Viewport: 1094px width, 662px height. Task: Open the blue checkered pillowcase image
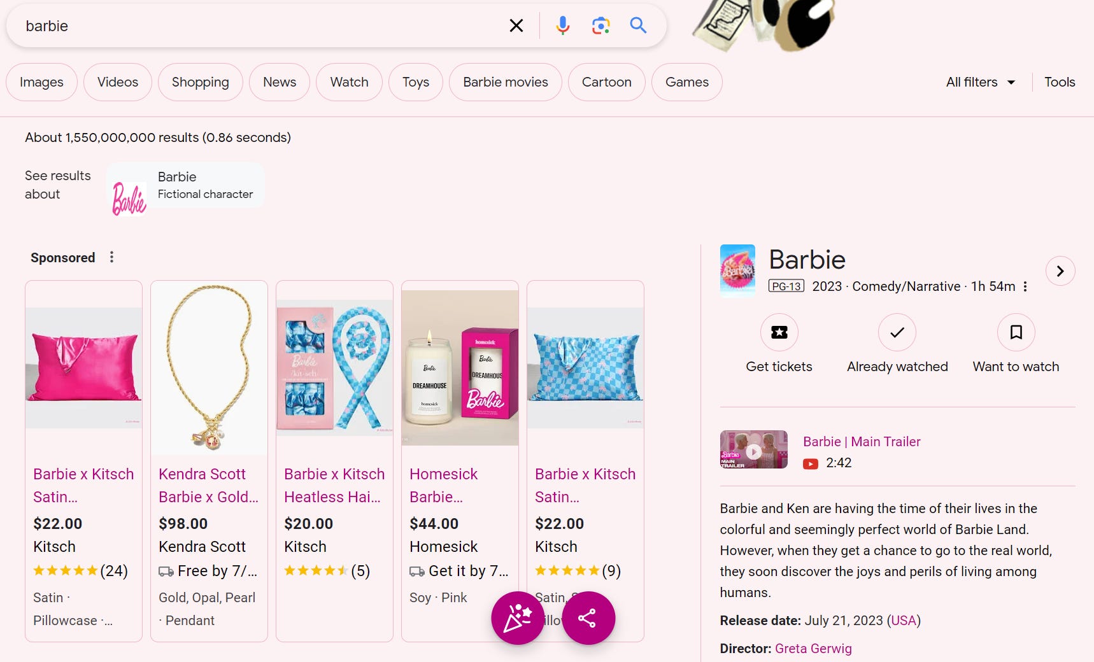coord(585,368)
